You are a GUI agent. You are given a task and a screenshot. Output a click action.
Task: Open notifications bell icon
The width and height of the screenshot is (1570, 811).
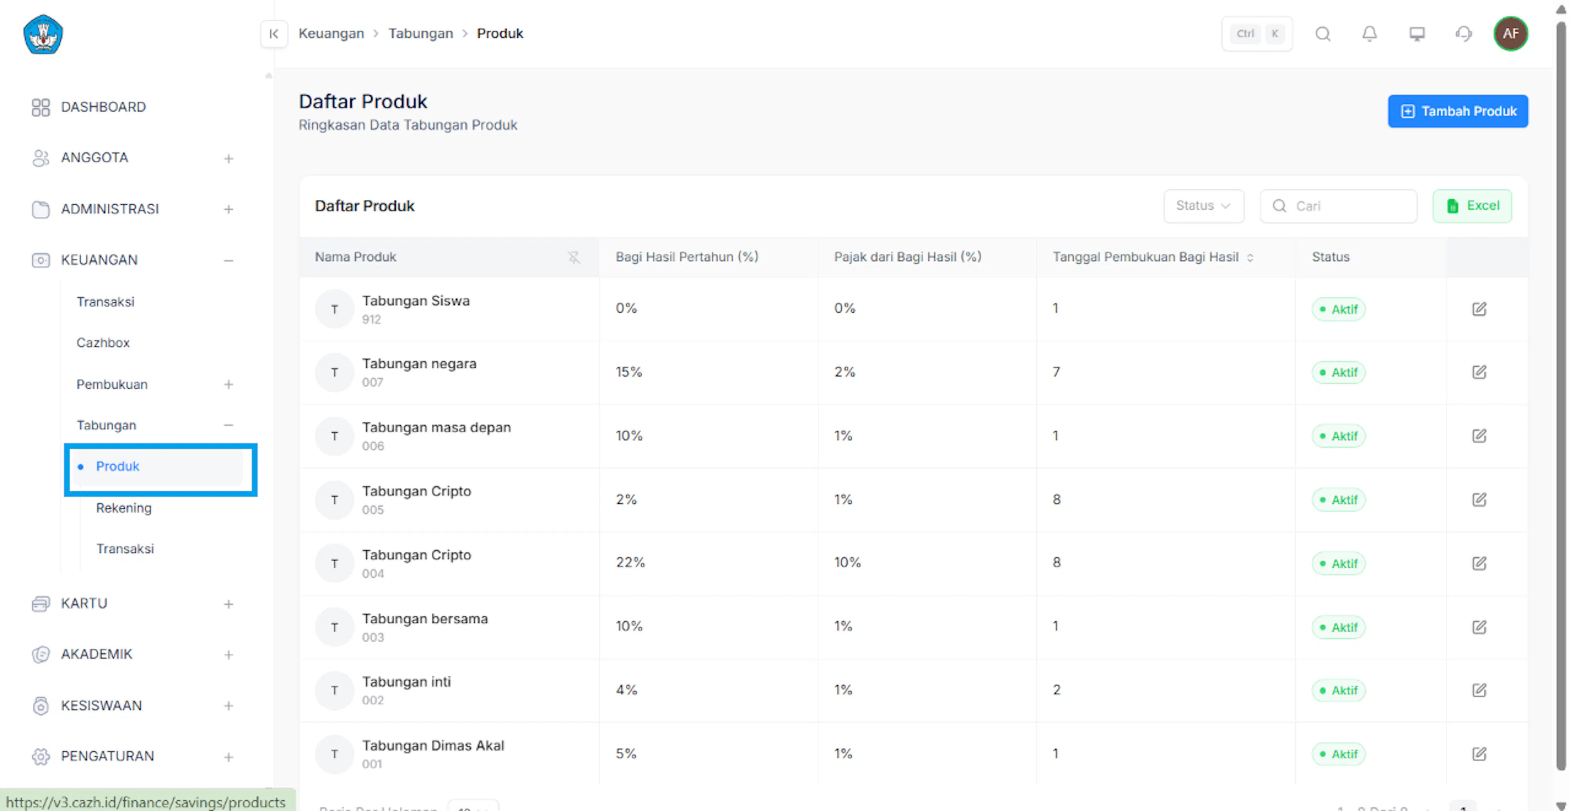coord(1370,34)
